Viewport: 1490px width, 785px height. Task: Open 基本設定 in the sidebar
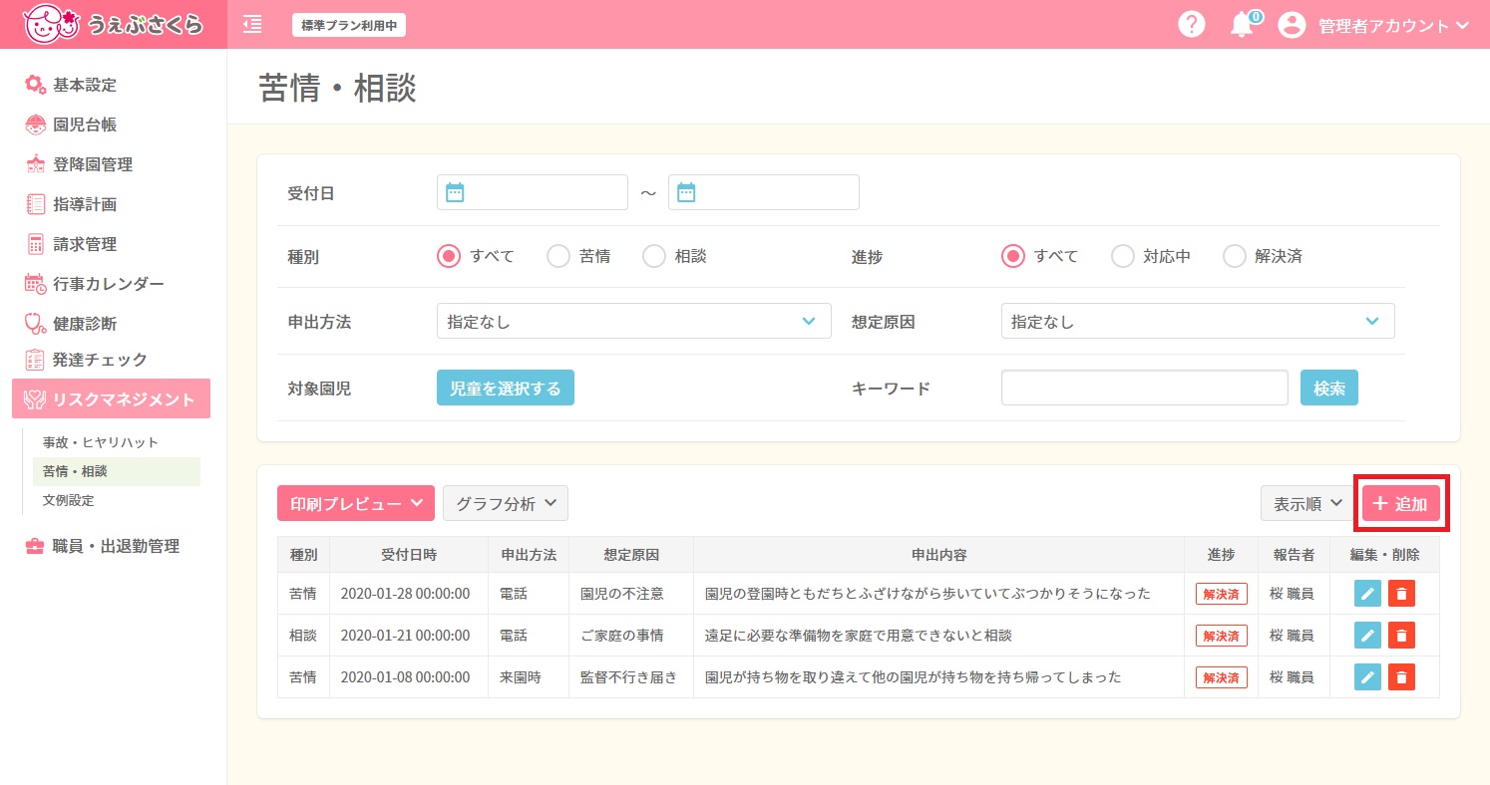point(85,85)
